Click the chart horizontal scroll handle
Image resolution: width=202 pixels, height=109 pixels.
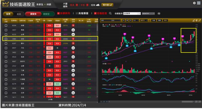[188, 102]
